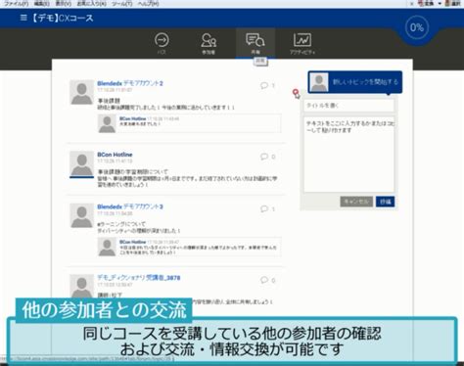464x366 pixels.
Task: Open Blendedx デモアカウント3 profile link
Action: tap(130, 206)
